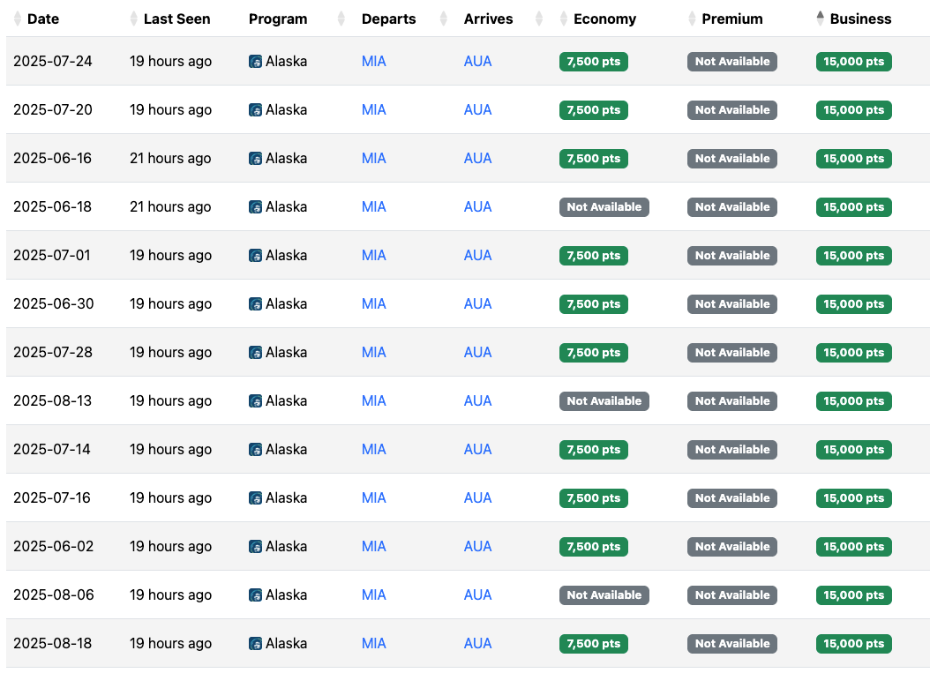Select 15,000 pts Business badge for 2025-06-18
Screen dimensions: 930x673
tap(853, 207)
